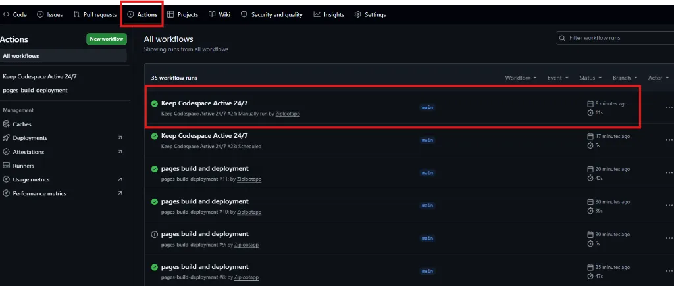The height and width of the screenshot is (286, 674).
Task: Open Security and quality tab
Action: tap(272, 14)
